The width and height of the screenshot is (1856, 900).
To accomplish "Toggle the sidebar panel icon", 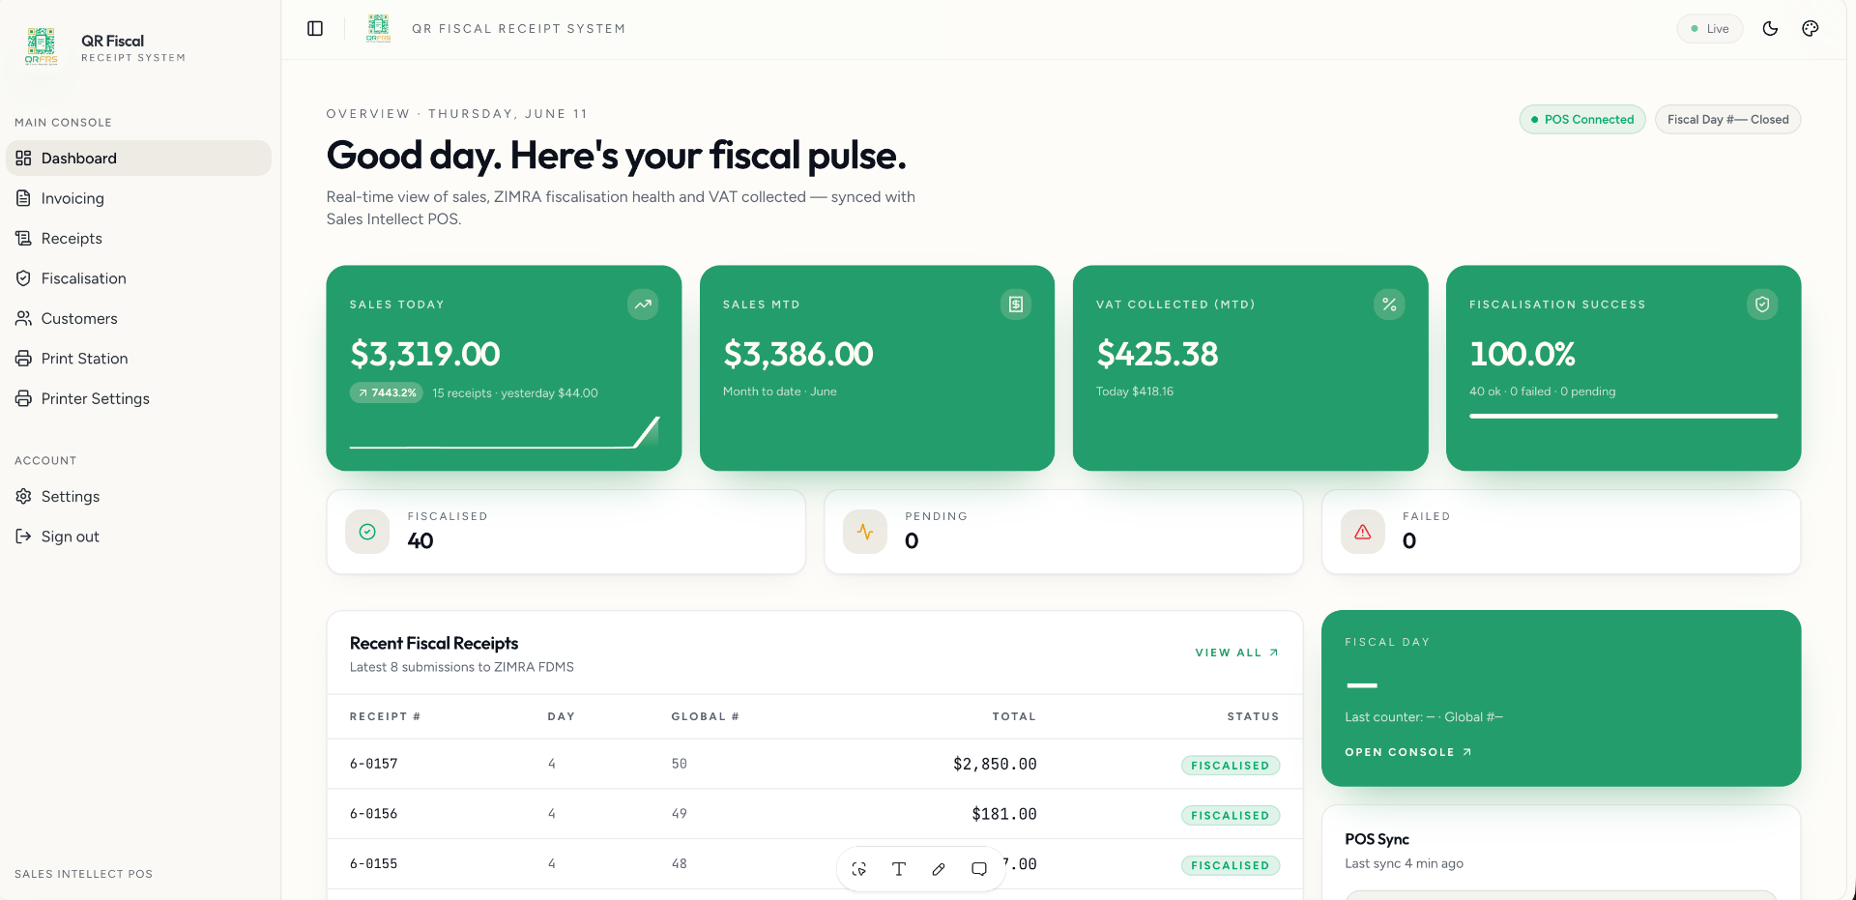I will pyautogui.click(x=315, y=29).
